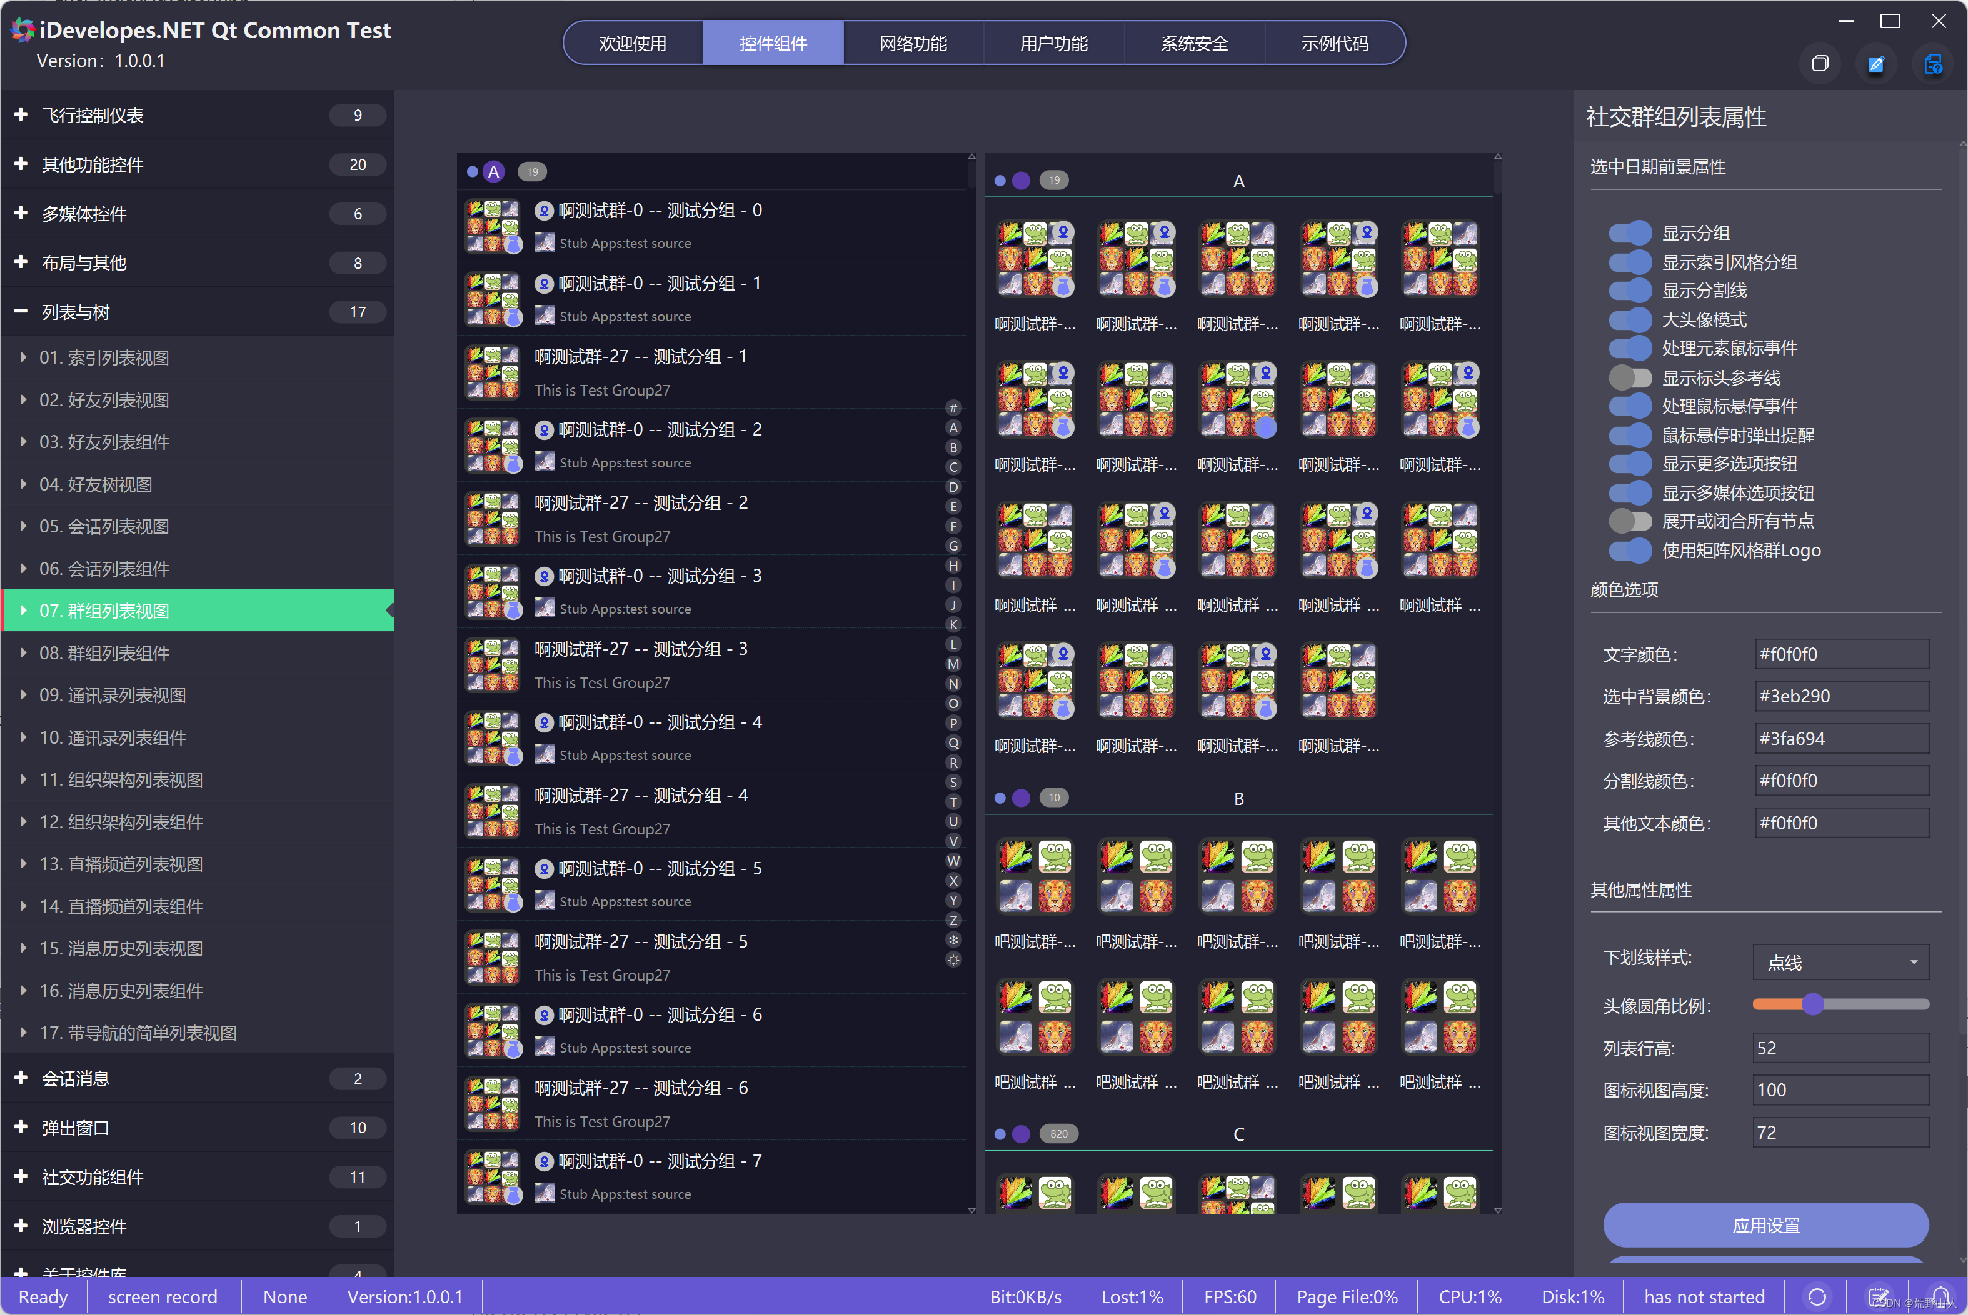Open the example code document icon top right

[1933, 63]
